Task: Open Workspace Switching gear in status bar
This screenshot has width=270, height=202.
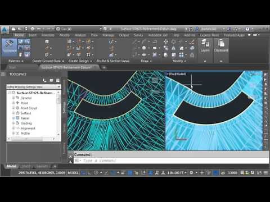Action: (191, 172)
